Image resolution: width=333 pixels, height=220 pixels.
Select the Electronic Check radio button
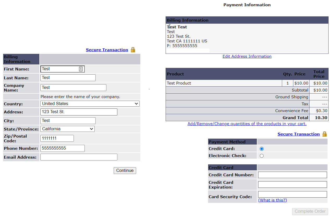point(262,156)
